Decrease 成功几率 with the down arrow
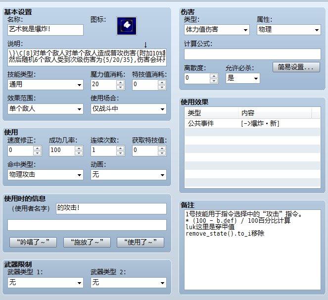328x300 pixels. 79,153
